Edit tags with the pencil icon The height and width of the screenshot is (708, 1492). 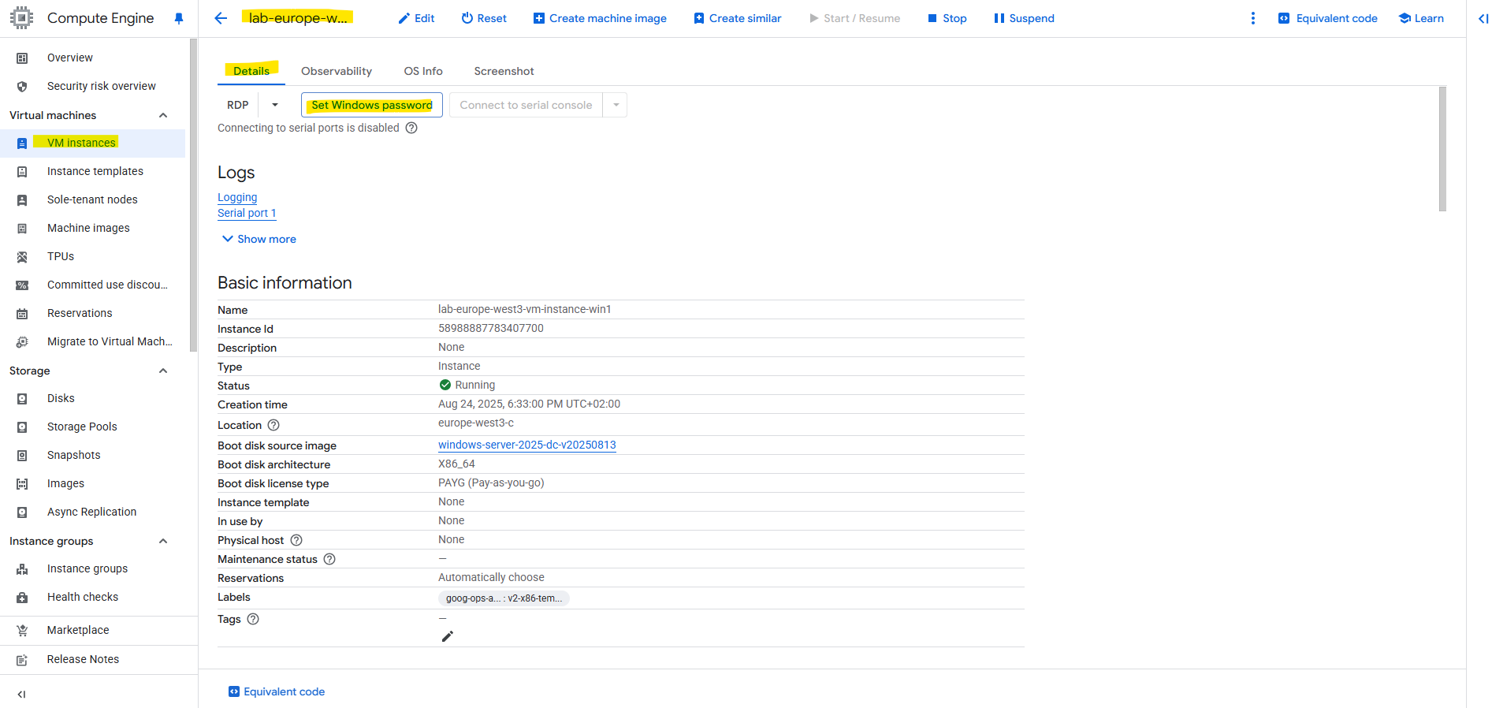pyautogui.click(x=447, y=636)
